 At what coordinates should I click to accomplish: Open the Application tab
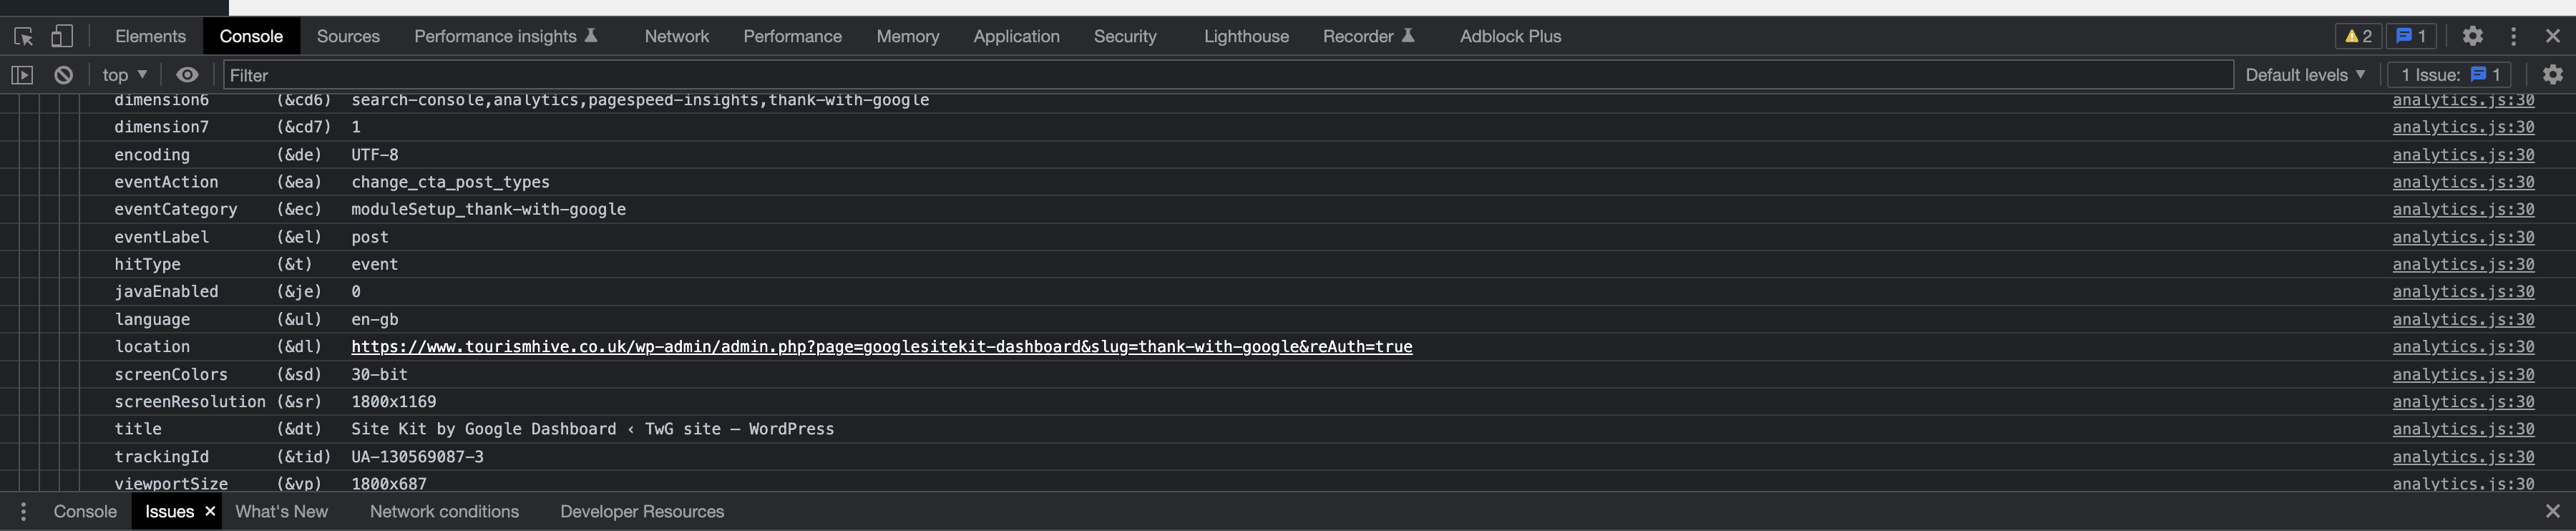click(x=1016, y=36)
